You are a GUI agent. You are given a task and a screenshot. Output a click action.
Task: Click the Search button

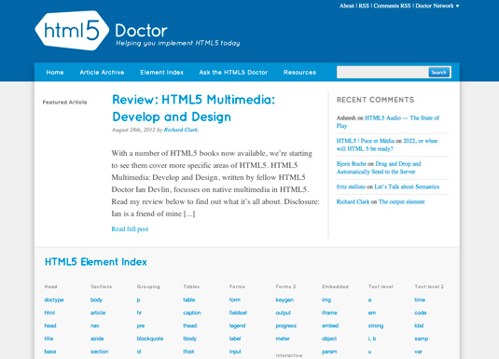439,72
